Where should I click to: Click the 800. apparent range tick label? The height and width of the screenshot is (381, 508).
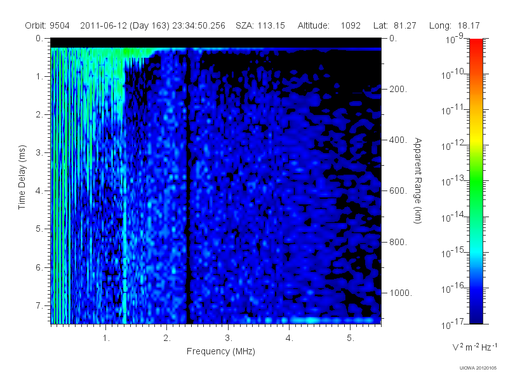[398, 242]
